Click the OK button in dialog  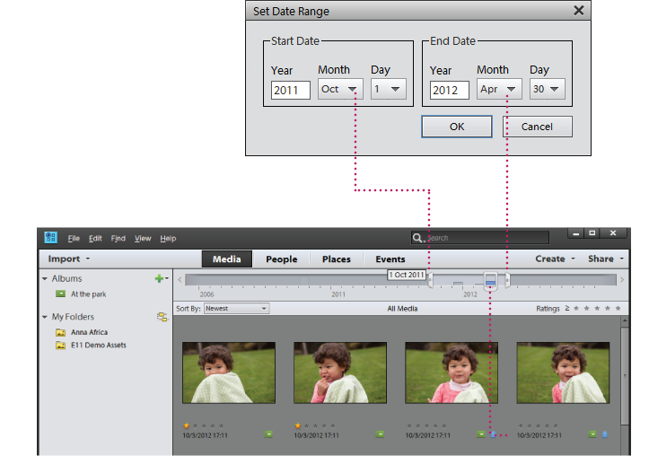(x=457, y=127)
